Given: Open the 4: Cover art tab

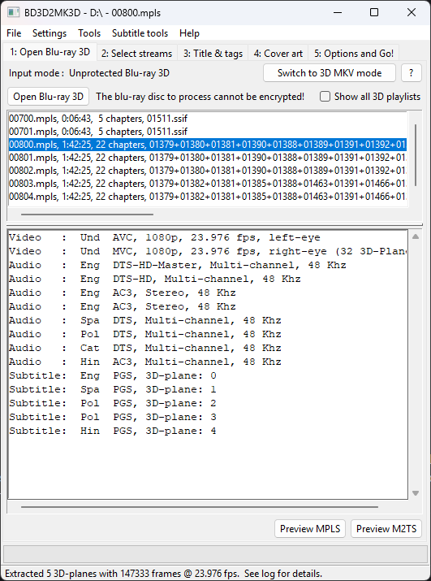Looking at the screenshot, I should pos(278,54).
